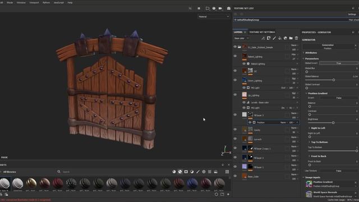Viewport: 359px width, 202px height.
Task: Click the folder icon of the 01_Solar group layer
Action: 240,47
